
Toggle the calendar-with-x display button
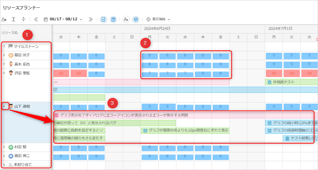click(x=114, y=19)
